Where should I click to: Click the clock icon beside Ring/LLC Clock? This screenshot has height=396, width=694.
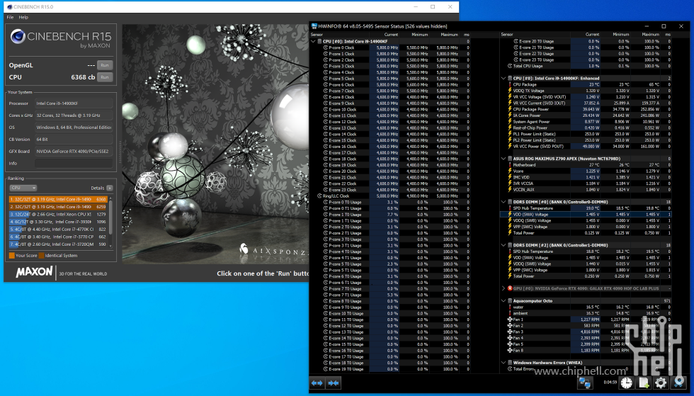(x=319, y=196)
